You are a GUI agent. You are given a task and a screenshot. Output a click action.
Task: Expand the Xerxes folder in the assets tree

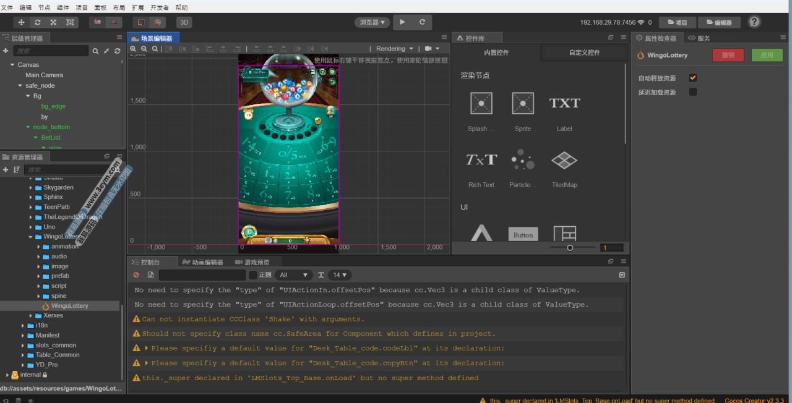pos(30,316)
